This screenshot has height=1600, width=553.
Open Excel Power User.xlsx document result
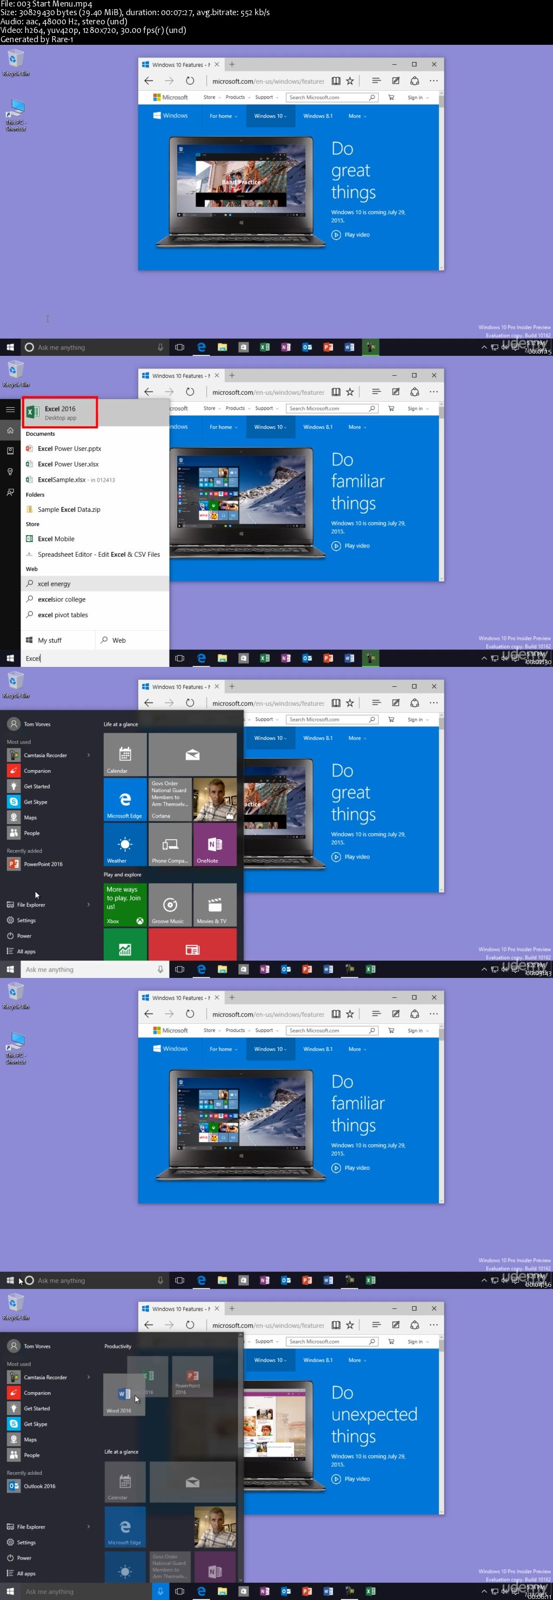tap(95, 464)
